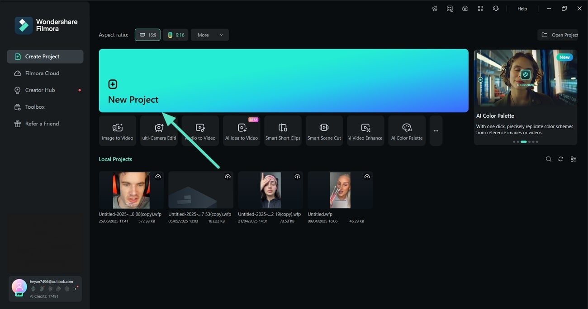
Task: Open the project thumbnail with red headphones
Action: click(131, 190)
